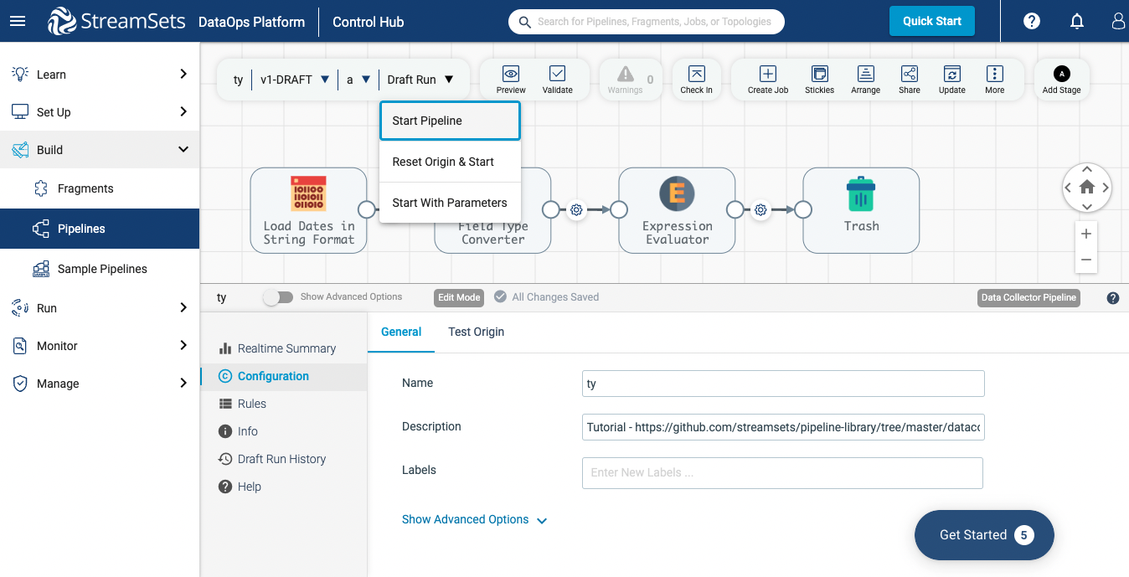
Task: Toggle the Draft Run dropdown
Action: (x=420, y=80)
